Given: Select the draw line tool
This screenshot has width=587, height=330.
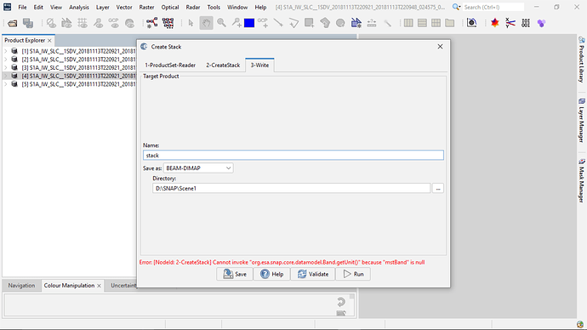Looking at the screenshot, I should tap(278, 23).
